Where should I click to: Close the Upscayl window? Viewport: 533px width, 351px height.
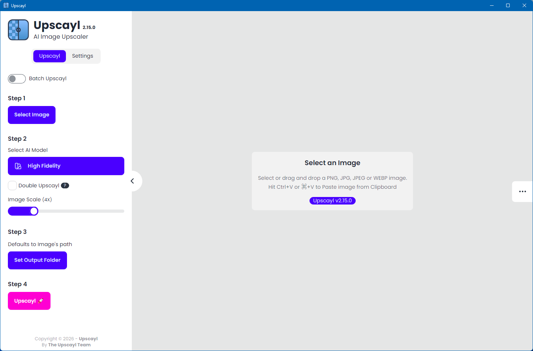click(524, 5)
